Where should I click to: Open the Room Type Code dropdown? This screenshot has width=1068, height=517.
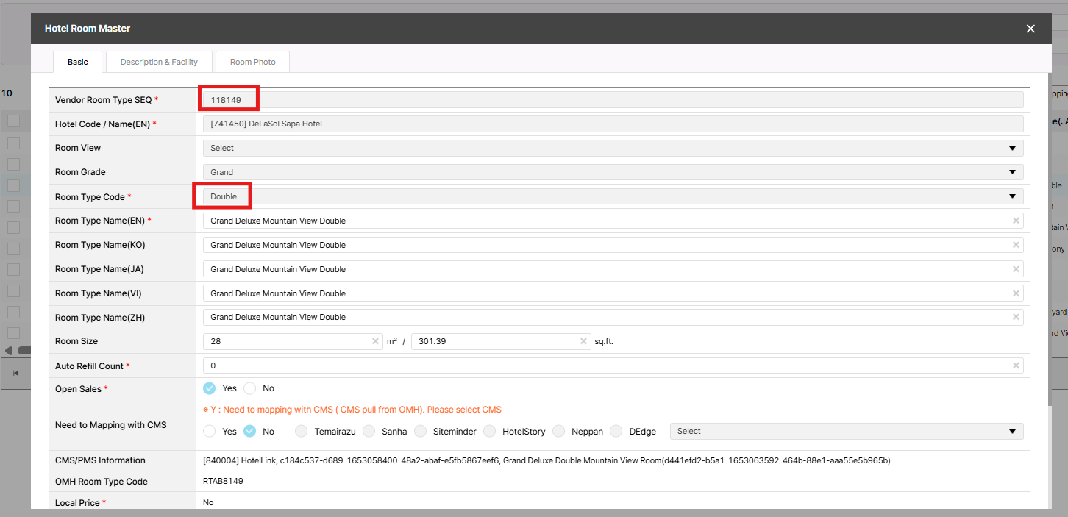coord(612,196)
